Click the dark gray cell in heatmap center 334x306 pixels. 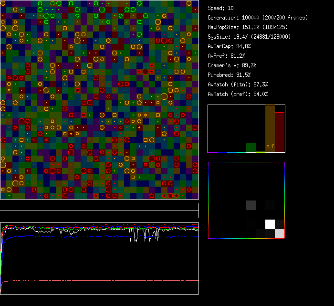click(251, 205)
